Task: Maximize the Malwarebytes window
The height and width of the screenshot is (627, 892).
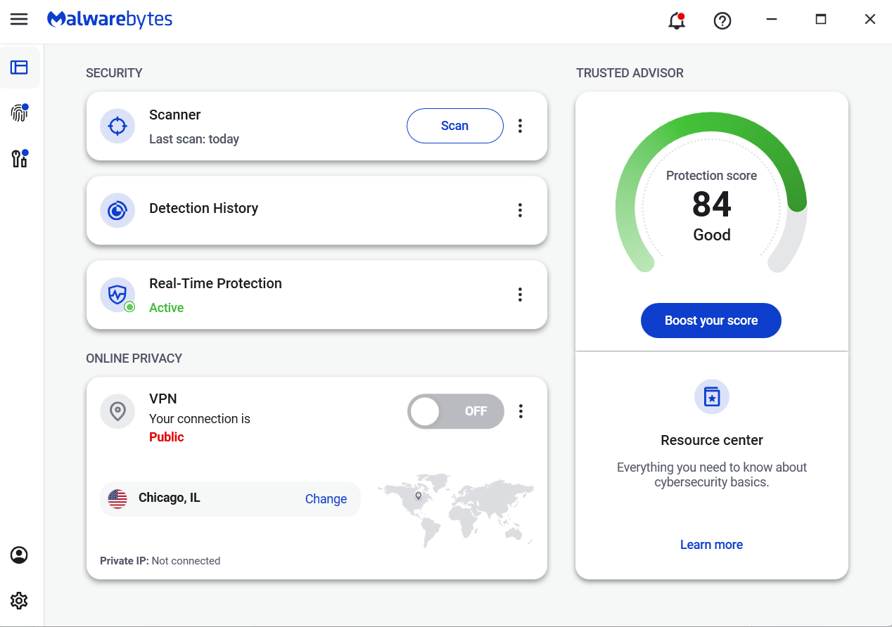Action: 821,20
